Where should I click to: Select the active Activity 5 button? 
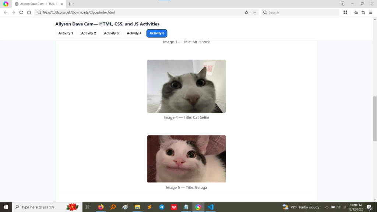(x=157, y=33)
